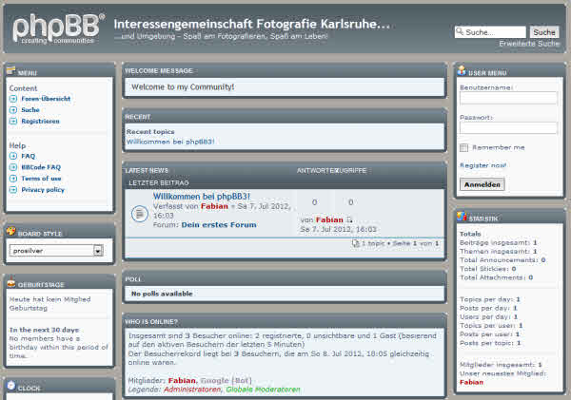
Task: Focus the Benutzername input field
Action: pyautogui.click(x=508, y=98)
